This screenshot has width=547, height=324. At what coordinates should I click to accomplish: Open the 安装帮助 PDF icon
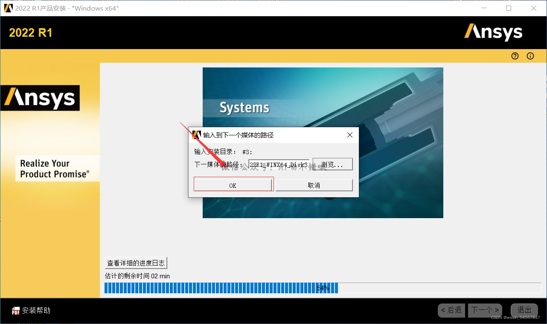point(16,311)
